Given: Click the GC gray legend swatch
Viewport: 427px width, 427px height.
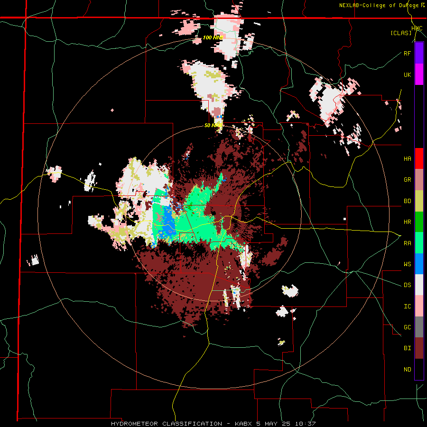Looking at the screenshot, I should click(419, 327).
